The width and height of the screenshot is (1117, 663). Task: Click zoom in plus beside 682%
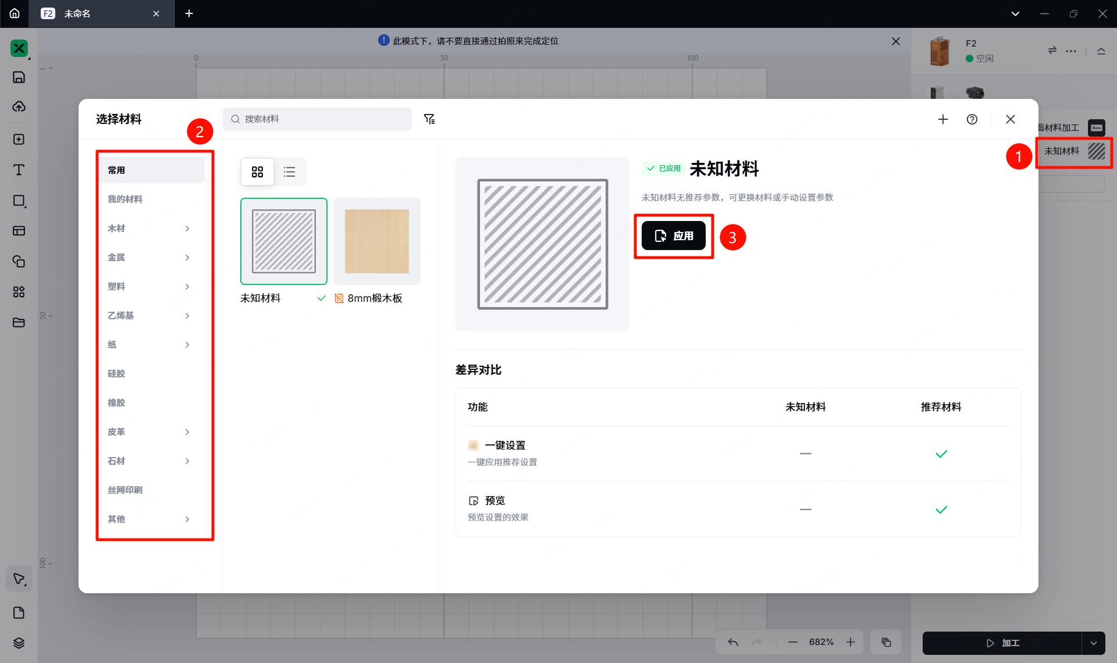(851, 642)
